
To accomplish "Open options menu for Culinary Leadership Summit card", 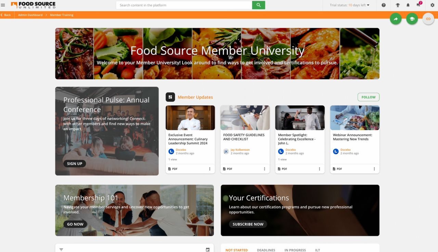I will (x=210, y=169).
